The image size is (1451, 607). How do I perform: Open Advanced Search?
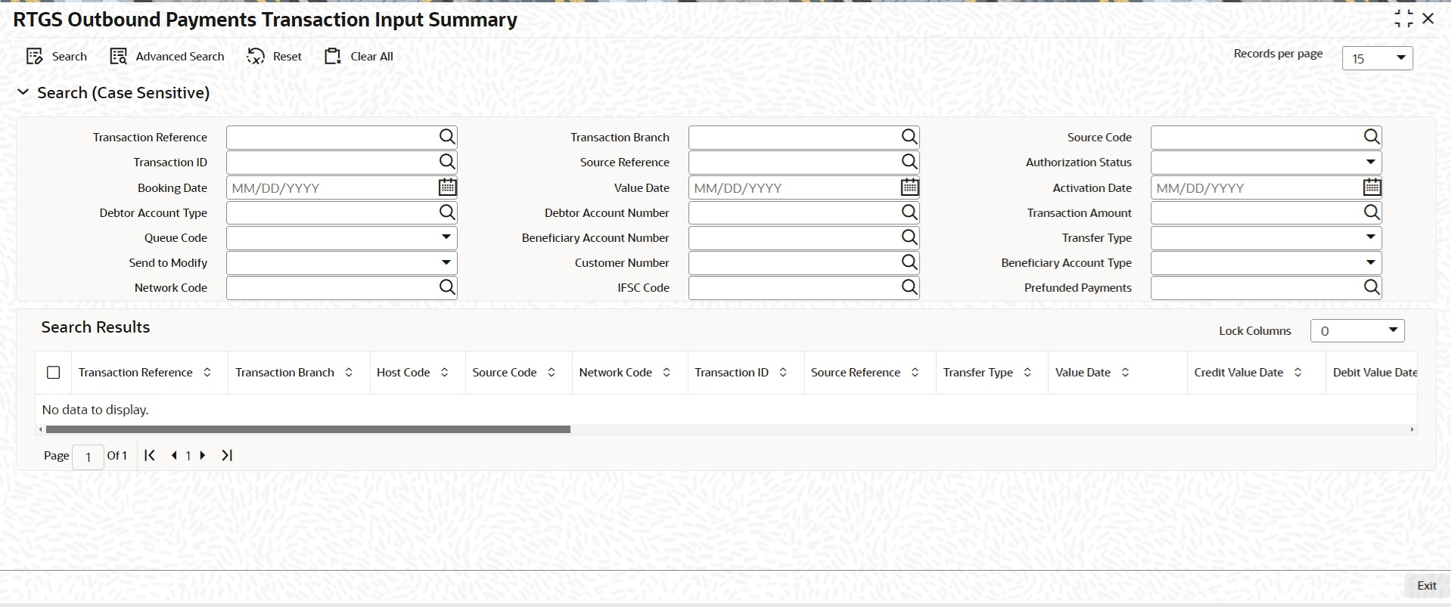[167, 57]
